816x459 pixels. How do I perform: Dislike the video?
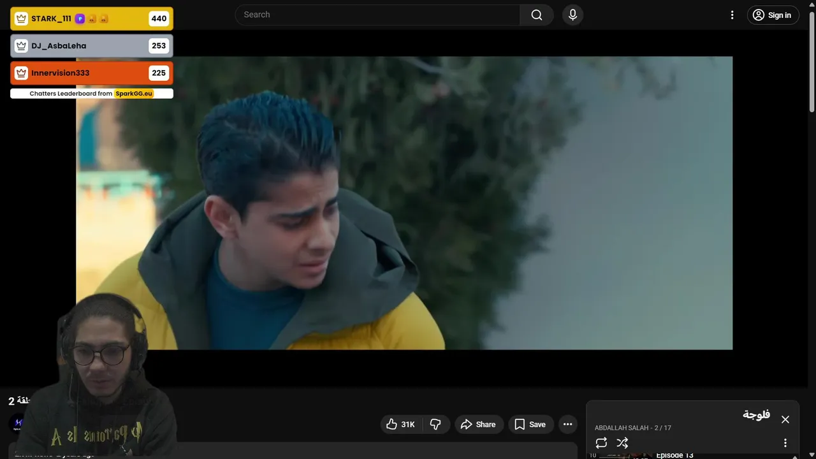click(x=435, y=425)
